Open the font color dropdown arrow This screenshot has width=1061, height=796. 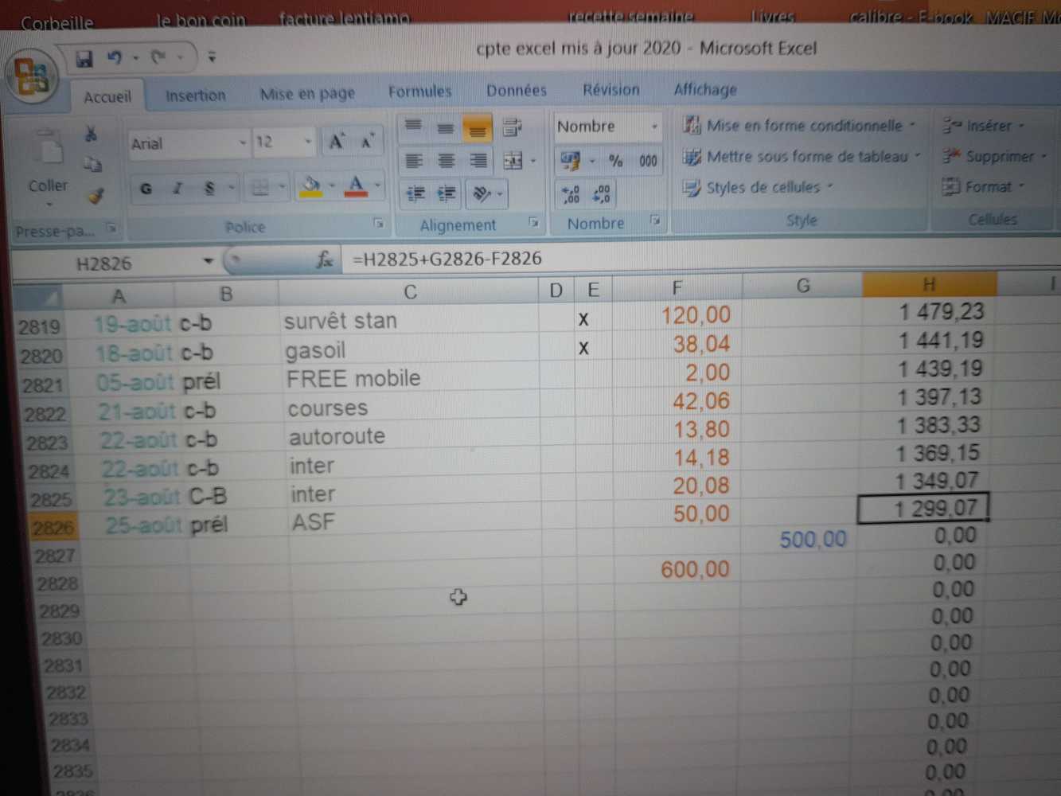[377, 187]
